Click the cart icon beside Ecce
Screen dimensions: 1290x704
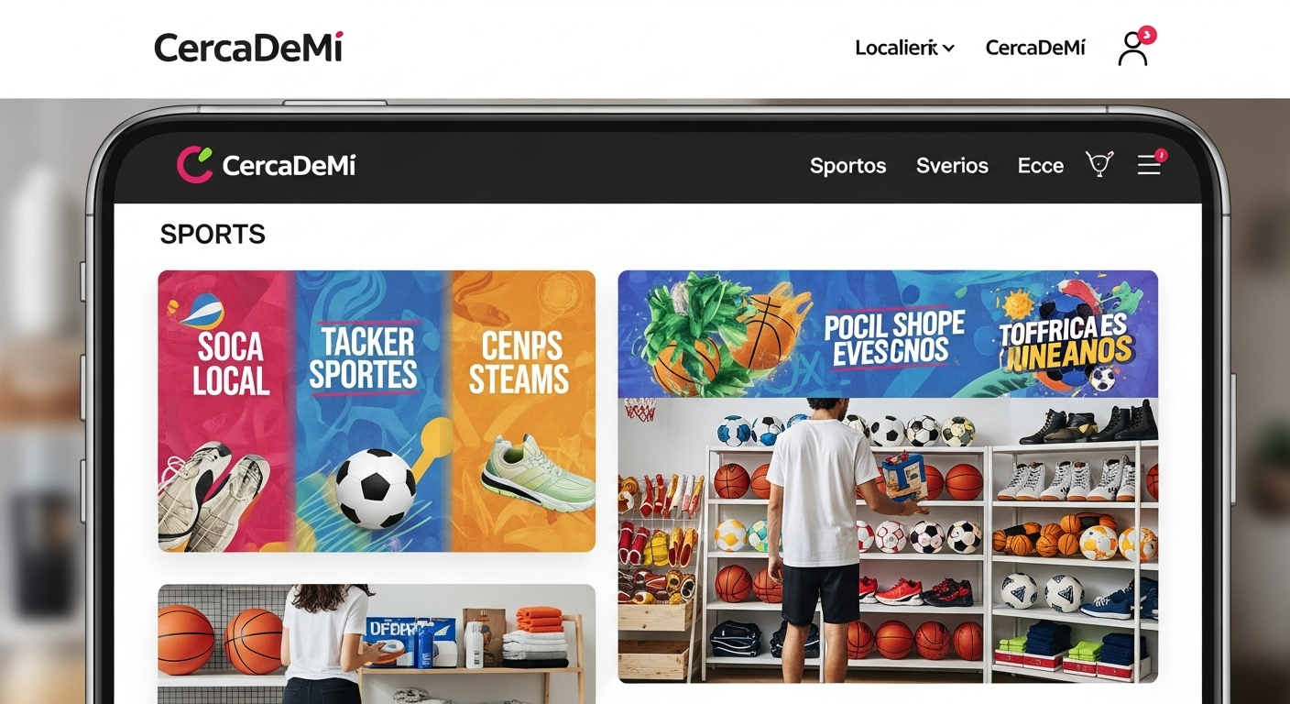(x=1099, y=164)
